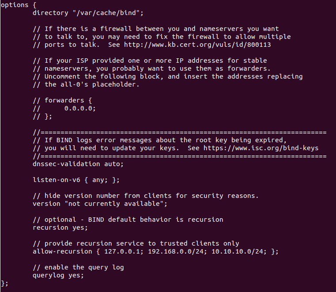Image resolution: width=336 pixels, height=292 pixels.
Task: Click the 0.0.0.0 placeholder address
Action: (80, 108)
